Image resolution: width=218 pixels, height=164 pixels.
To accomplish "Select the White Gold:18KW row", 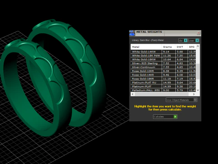I will pyautogui.click(x=163, y=59).
